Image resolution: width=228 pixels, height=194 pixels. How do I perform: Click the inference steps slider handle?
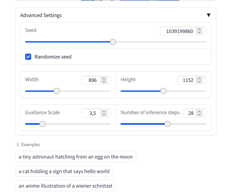[x=168, y=124]
